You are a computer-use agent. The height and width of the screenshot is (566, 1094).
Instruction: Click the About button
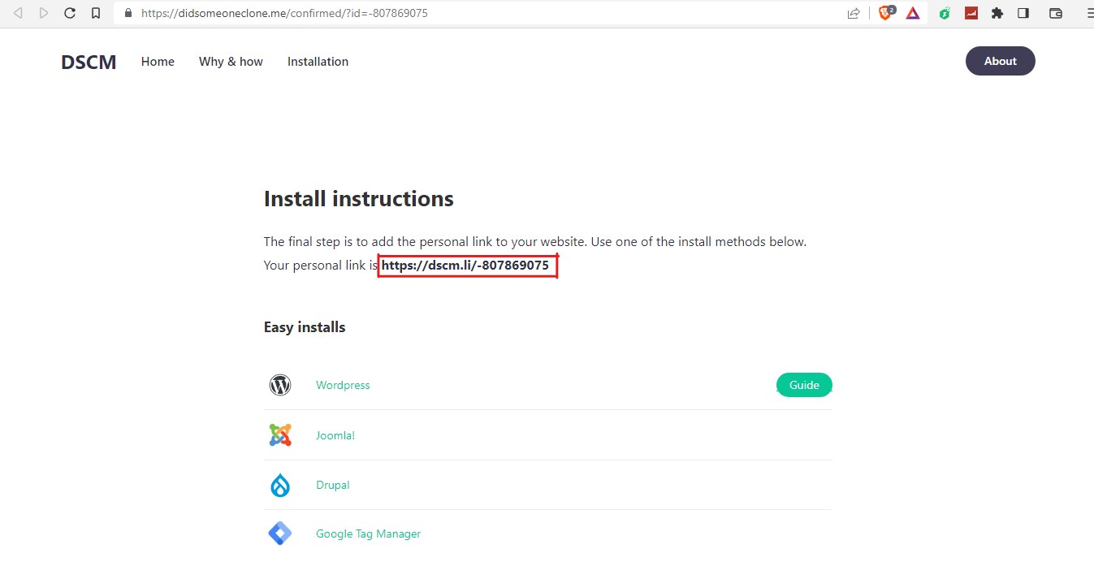(1001, 61)
